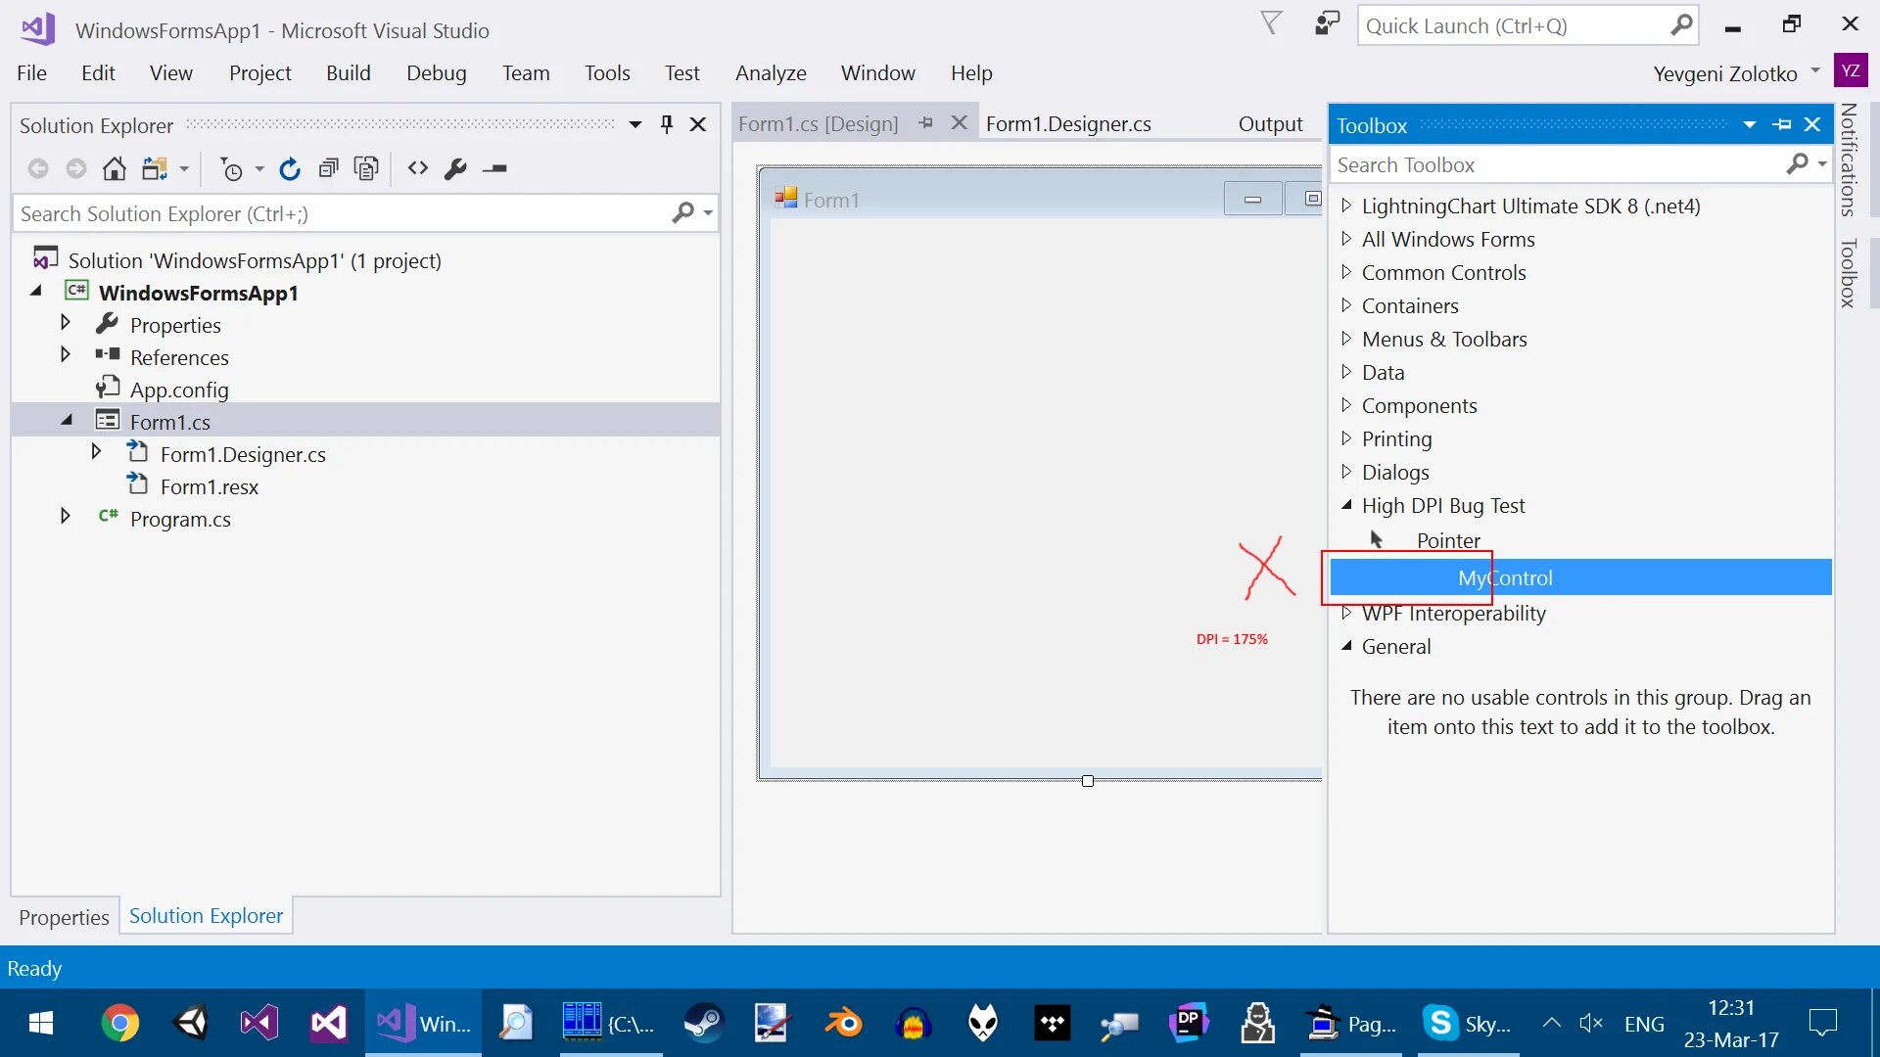Viewport: 1880px width, 1057px height.
Task: Expand the Common Controls toolbox group
Action: (1346, 272)
